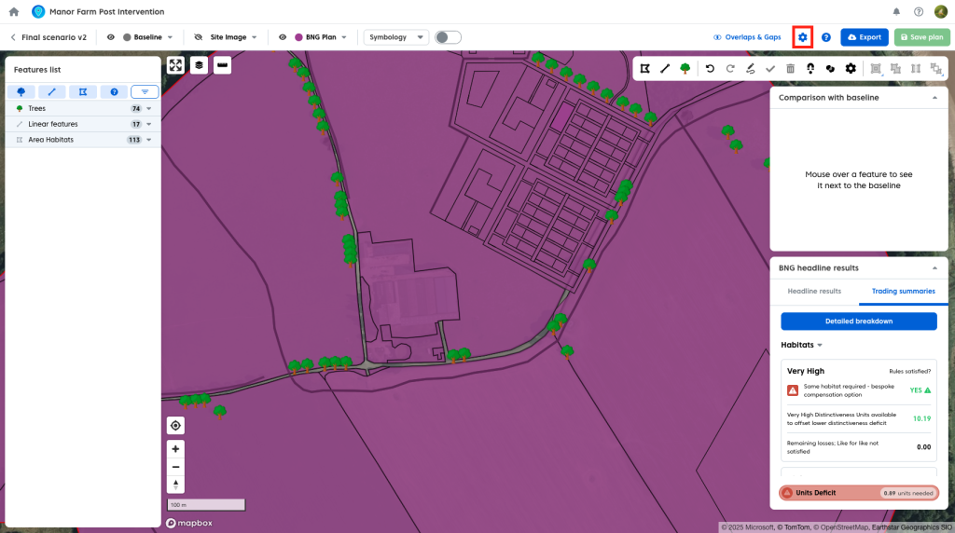The height and width of the screenshot is (533, 955).
Task: Expand the Area Habitats group
Action: coord(149,140)
